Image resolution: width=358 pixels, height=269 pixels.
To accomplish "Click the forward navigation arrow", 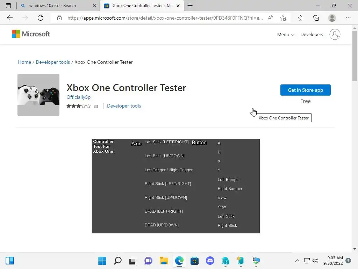I will (x=25, y=18).
